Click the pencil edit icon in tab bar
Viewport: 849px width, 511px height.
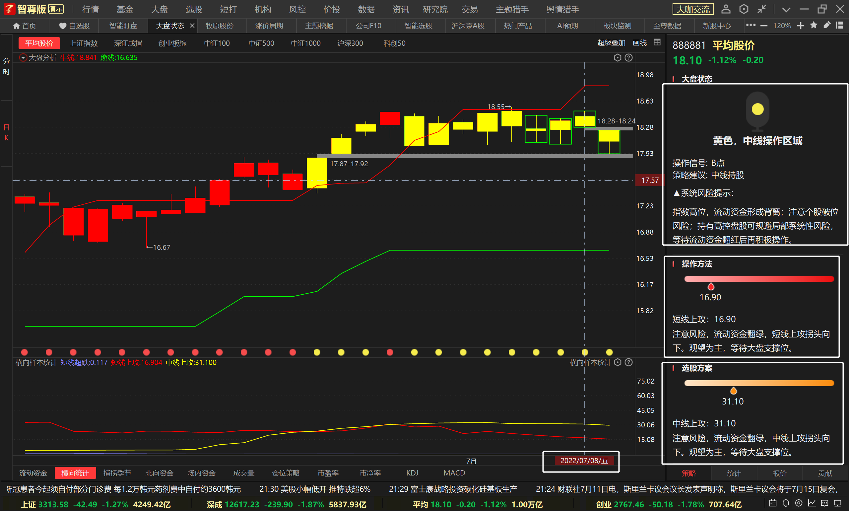coord(827,25)
